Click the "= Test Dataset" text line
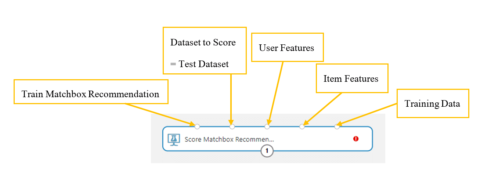Viewport: 491px width, 172px height. tap(199, 64)
